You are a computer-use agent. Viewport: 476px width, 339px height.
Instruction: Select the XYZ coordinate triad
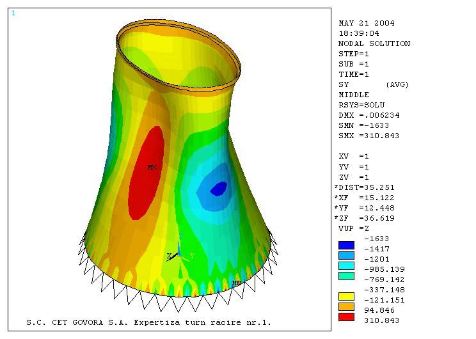pos(180,253)
